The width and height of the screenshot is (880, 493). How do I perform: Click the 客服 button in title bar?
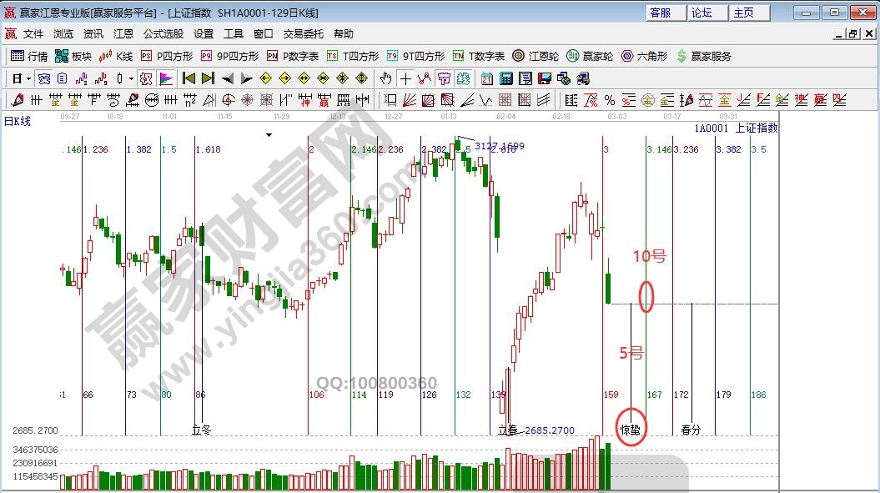coord(660,13)
